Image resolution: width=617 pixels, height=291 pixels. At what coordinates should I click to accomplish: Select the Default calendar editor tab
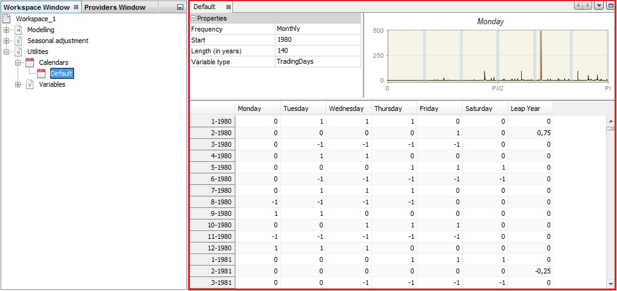[204, 7]
